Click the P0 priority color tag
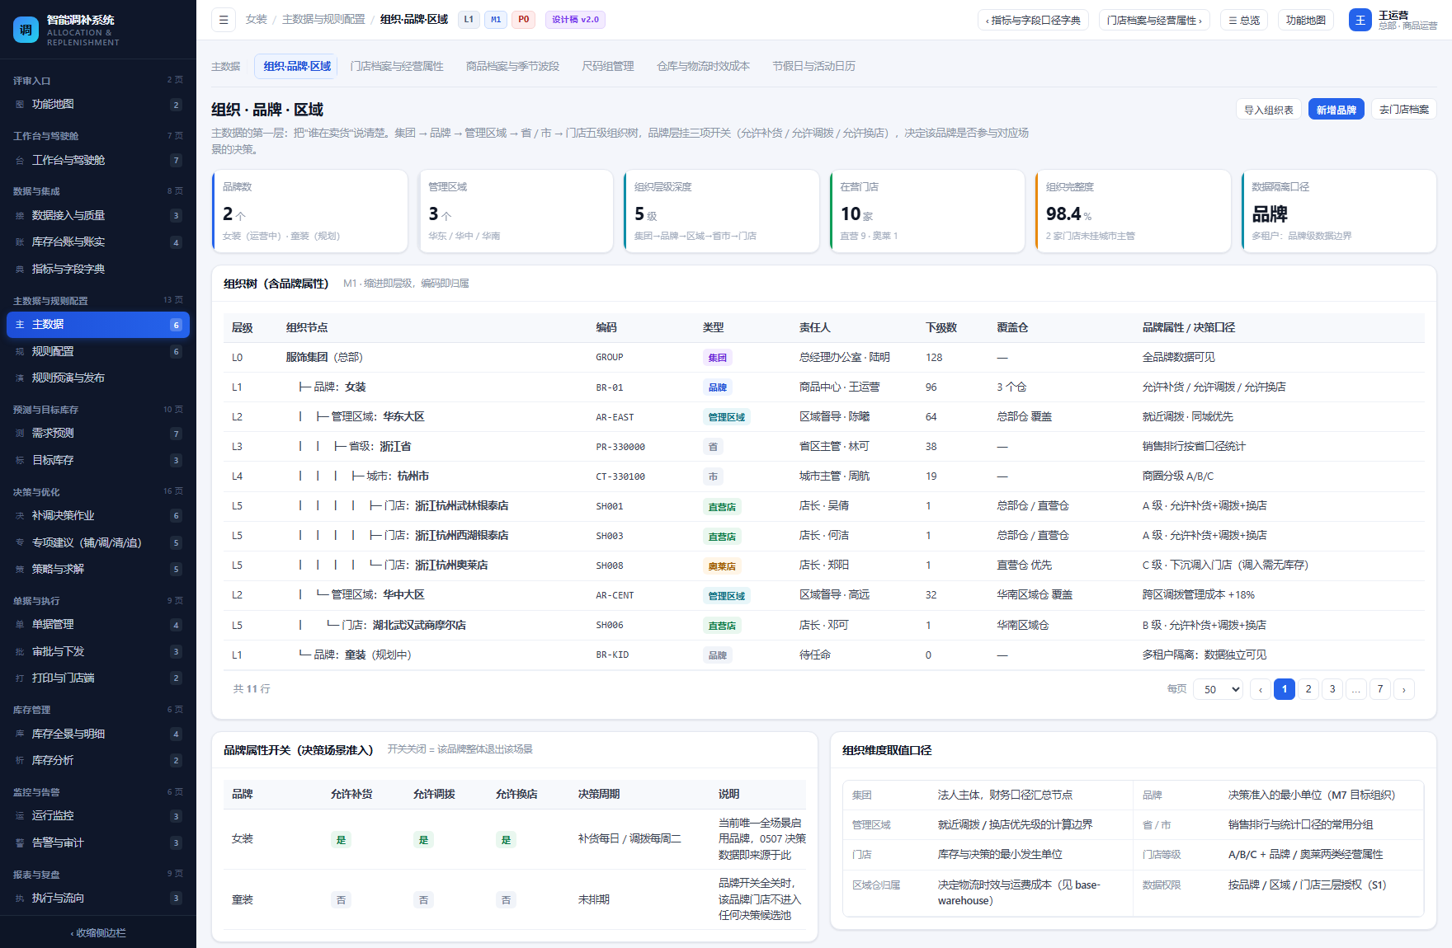The image size is (1452, 948). 523,20
